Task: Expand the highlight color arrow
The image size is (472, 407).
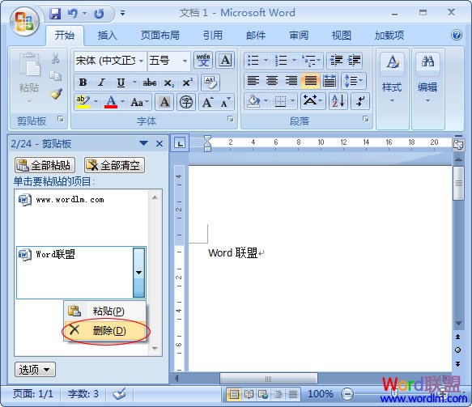Action: click(96, 102)
